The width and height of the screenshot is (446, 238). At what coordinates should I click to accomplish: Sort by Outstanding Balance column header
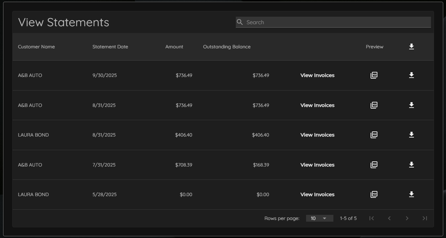click(x=227, y=47)
